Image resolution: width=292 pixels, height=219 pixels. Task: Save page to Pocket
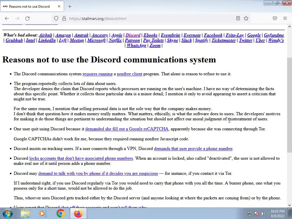point(275,18)
